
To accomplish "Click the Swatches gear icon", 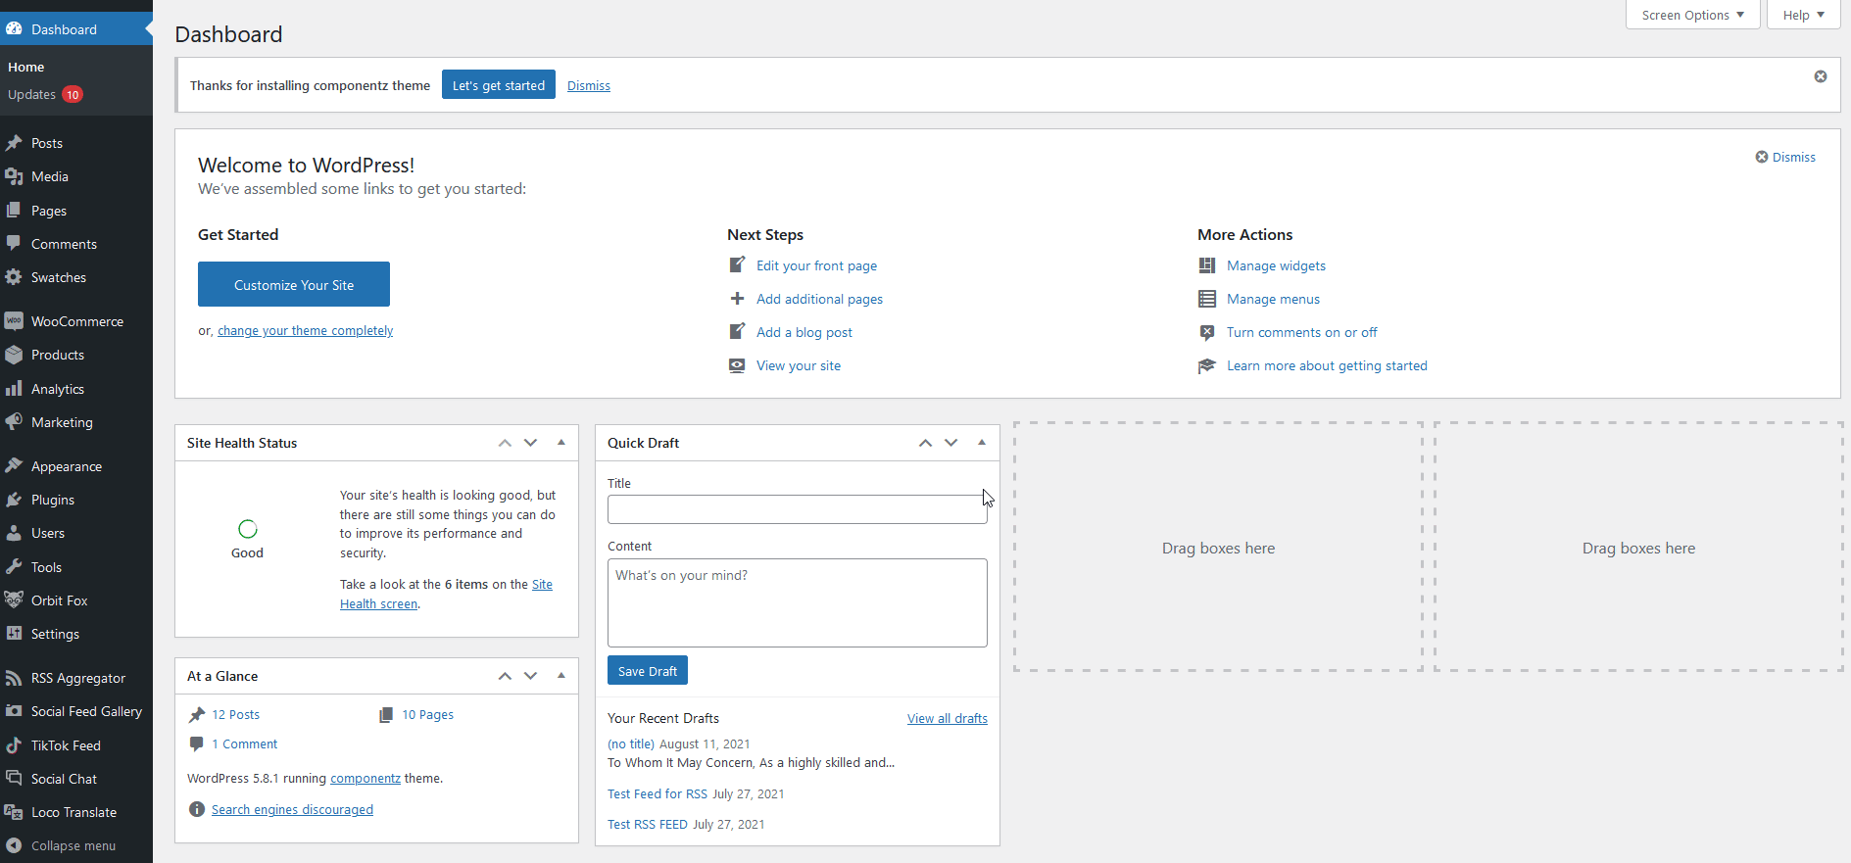I will tap(14, 277).
